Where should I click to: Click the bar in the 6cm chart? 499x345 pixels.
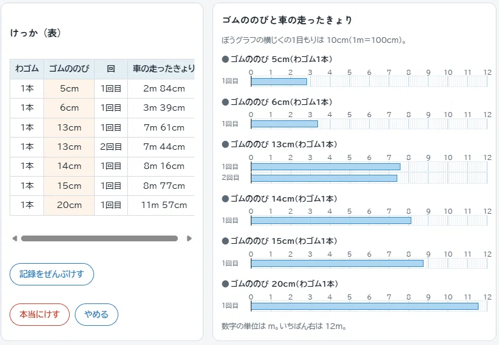284,124
